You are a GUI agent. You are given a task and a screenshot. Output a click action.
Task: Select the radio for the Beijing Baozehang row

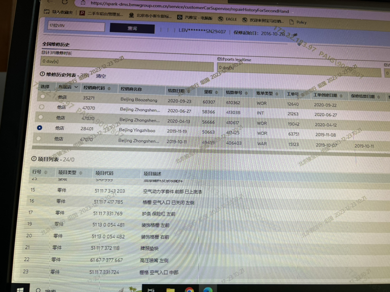pyautogui.click(x=43, y=97)
